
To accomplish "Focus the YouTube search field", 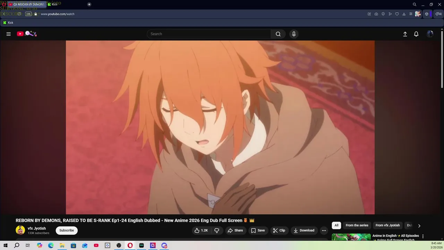I will pos(209,34).
